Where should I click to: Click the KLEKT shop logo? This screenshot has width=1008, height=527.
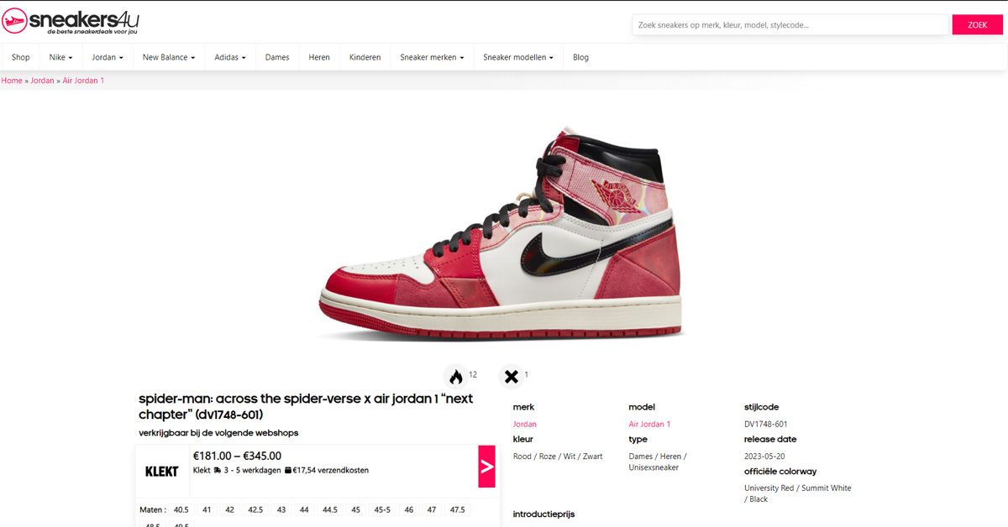(x=162, y=472)
